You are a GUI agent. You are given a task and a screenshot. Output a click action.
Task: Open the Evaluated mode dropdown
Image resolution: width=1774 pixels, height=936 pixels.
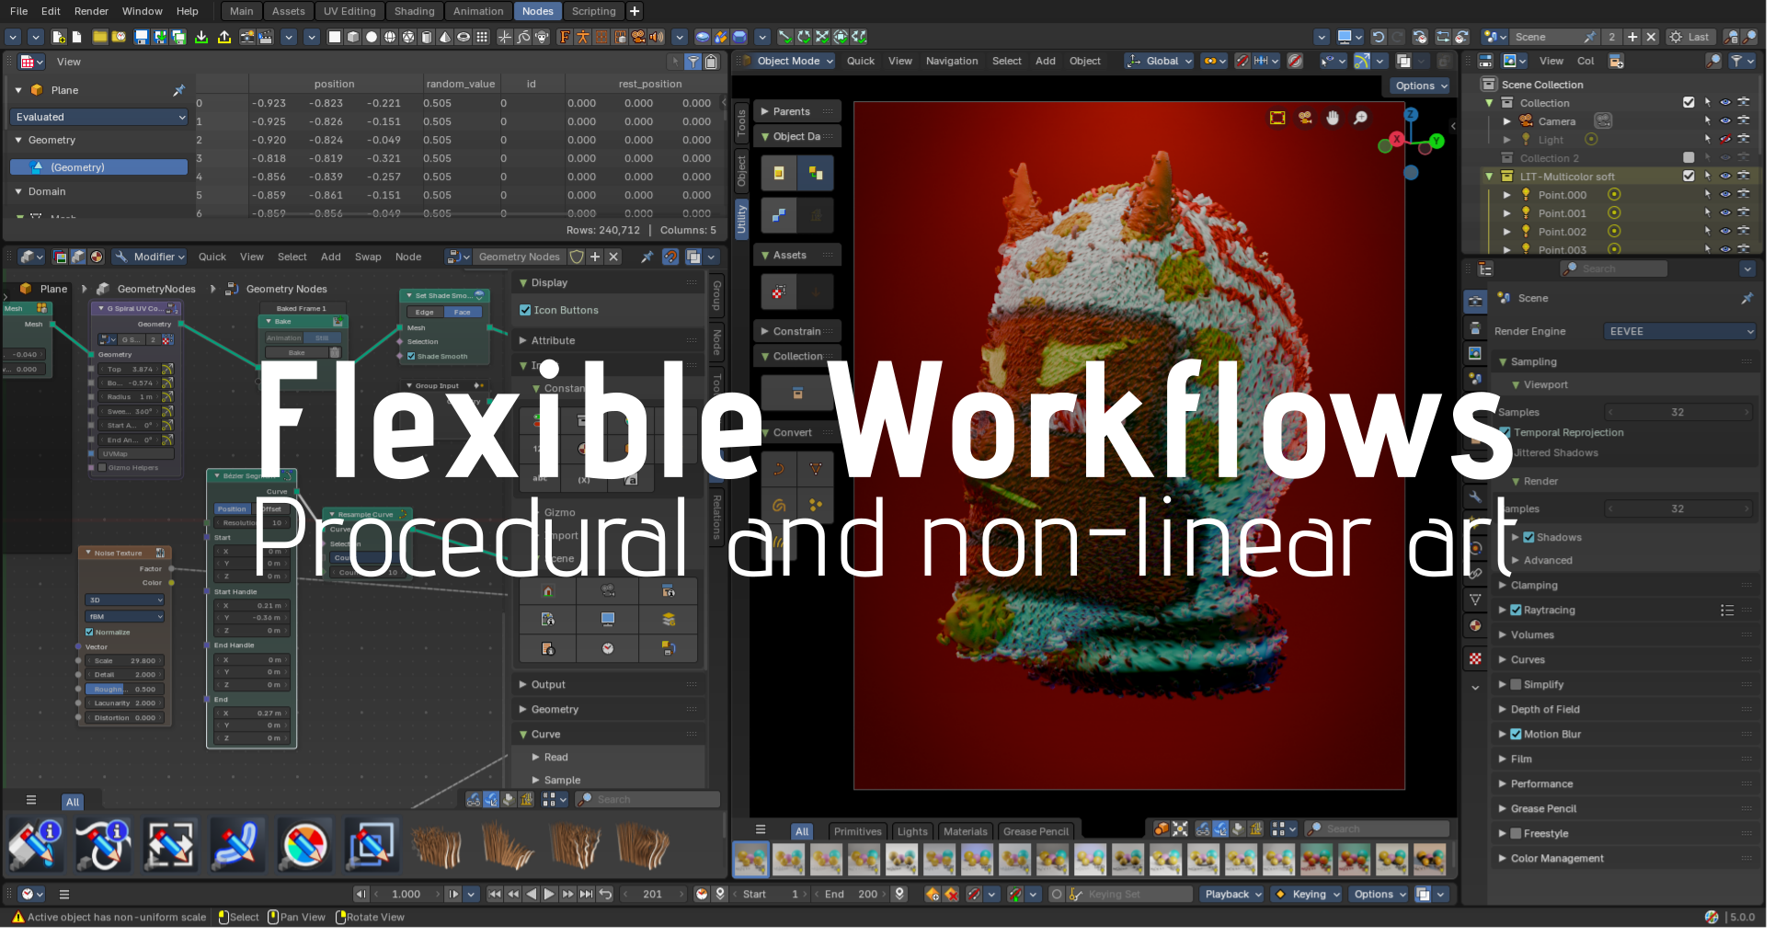click(x=100, y=118)
